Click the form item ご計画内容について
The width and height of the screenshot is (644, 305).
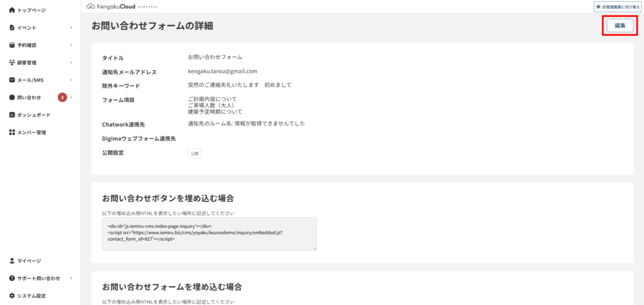tap(213, 99)
